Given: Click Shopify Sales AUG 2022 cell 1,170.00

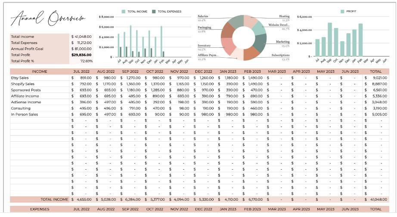Looking at the screenshot, I should click(x=106, y=84).
